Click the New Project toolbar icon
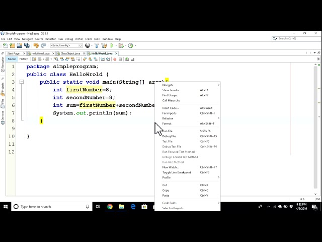The height and width of the screenshot is (242, 322). click(12, 45)
